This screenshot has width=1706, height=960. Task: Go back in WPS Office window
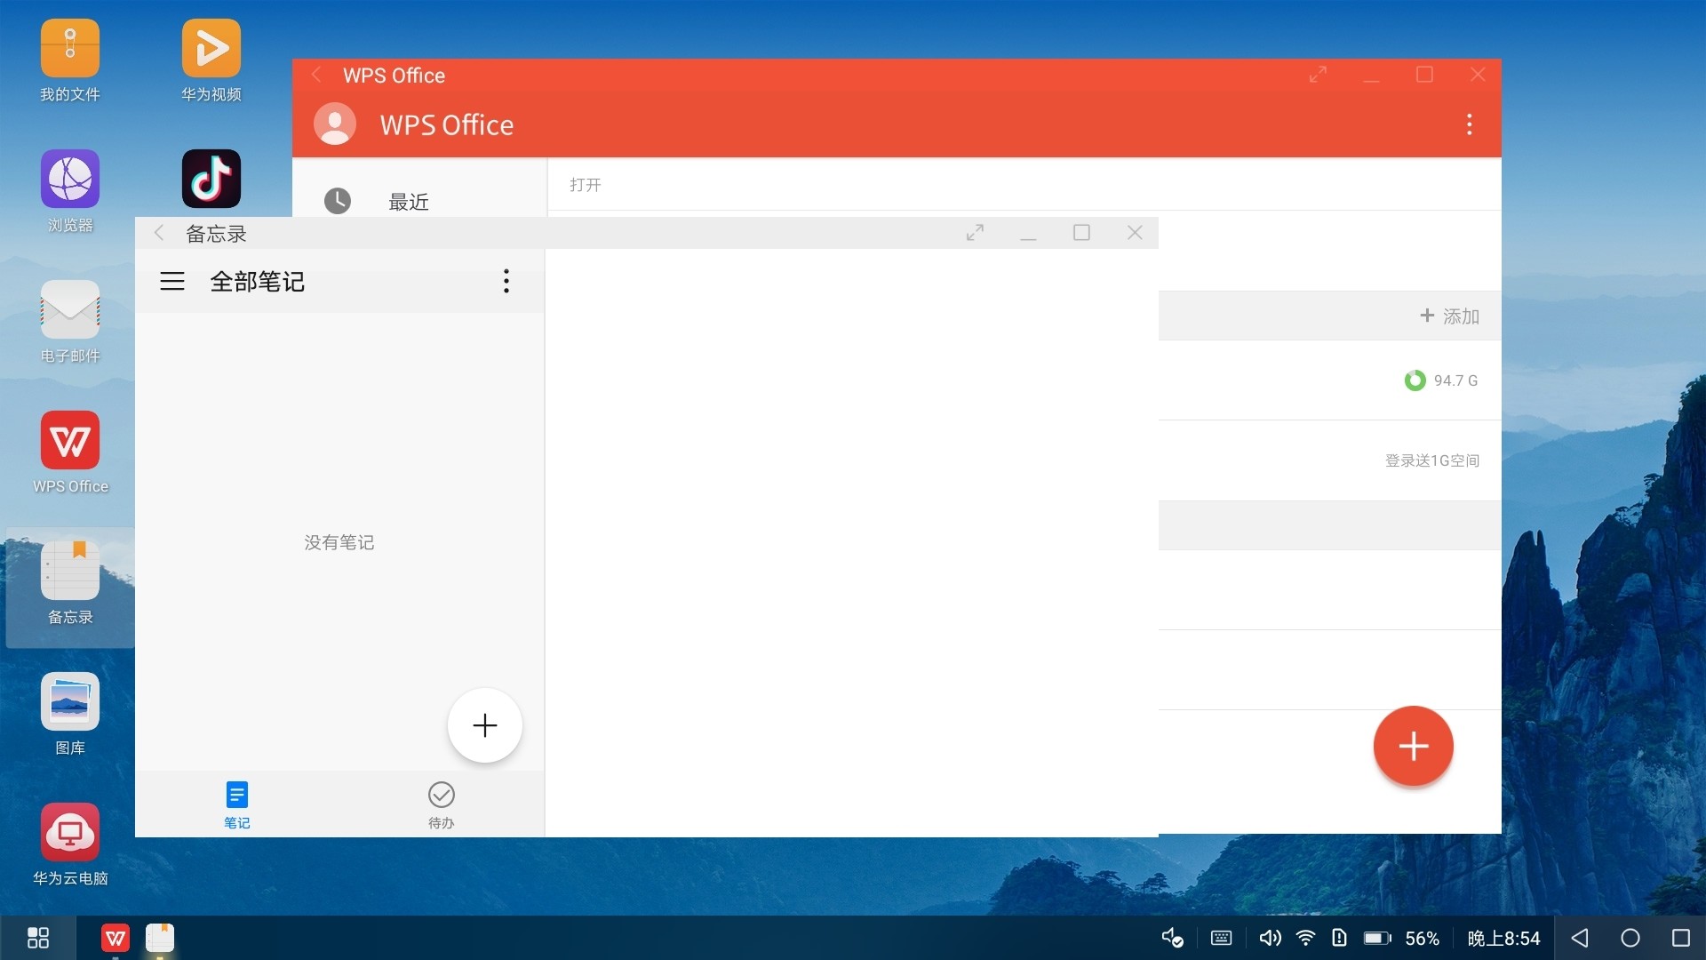coord(316,75)
